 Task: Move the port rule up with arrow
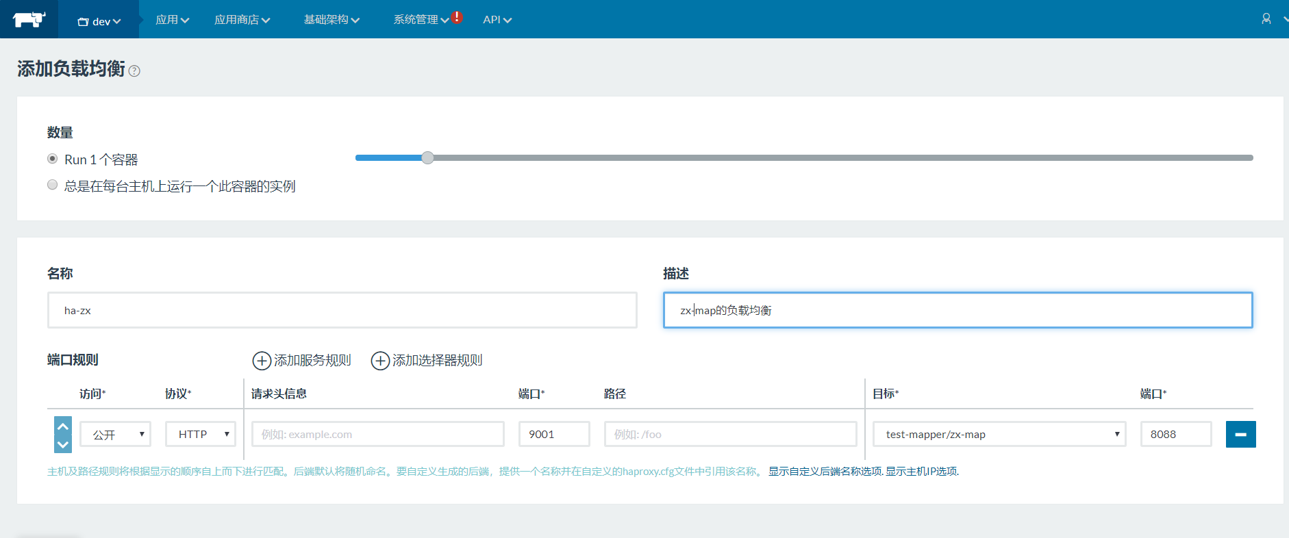pyautogui.click(x=63, y=426)
